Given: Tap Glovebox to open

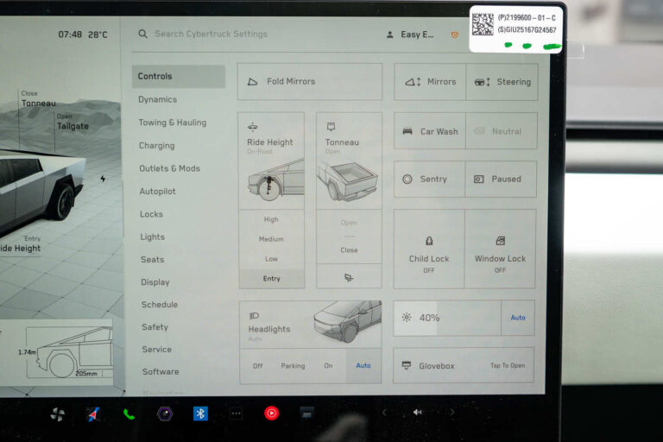Looking at the screenshot, I should coord(464,366).
